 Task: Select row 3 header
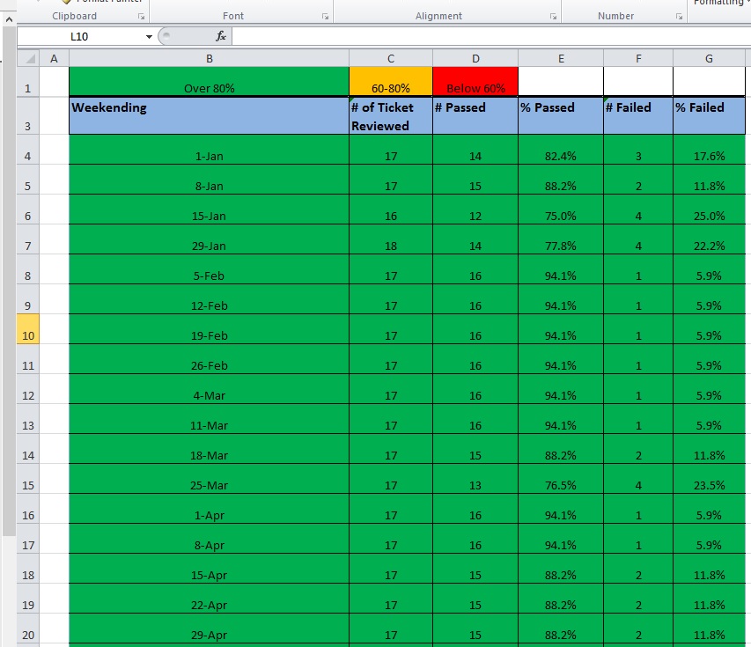[x=28, y=116]
